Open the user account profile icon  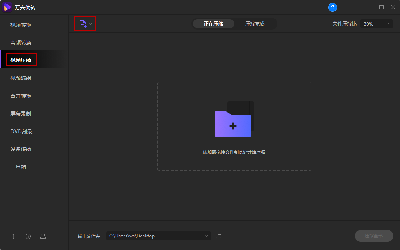333,7
